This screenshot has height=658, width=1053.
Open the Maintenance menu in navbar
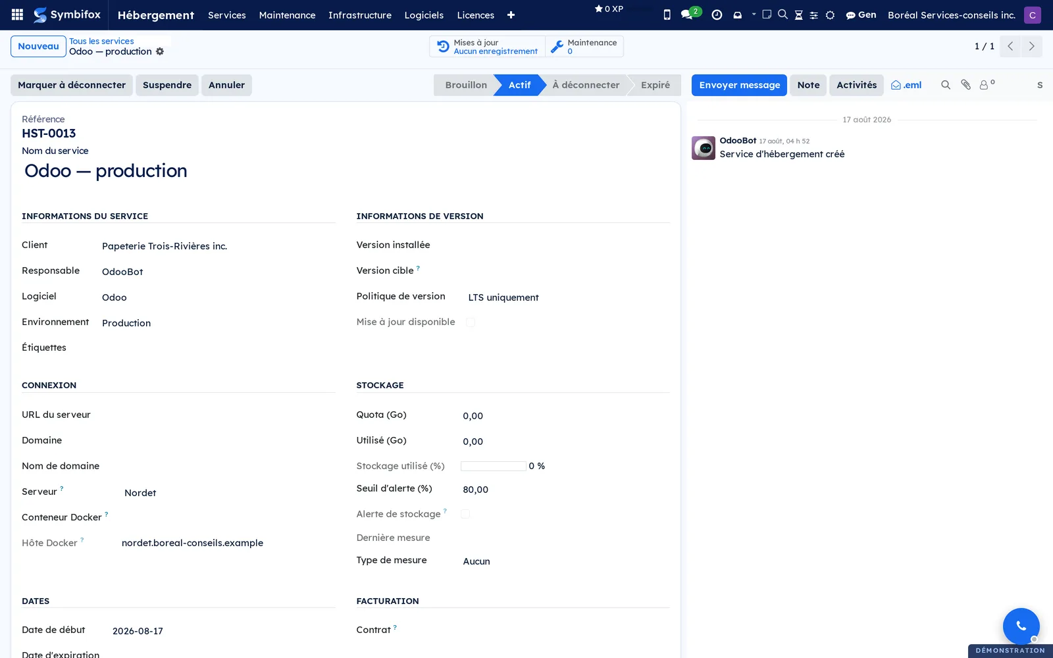pyautogui.click(x=287, y=14)
